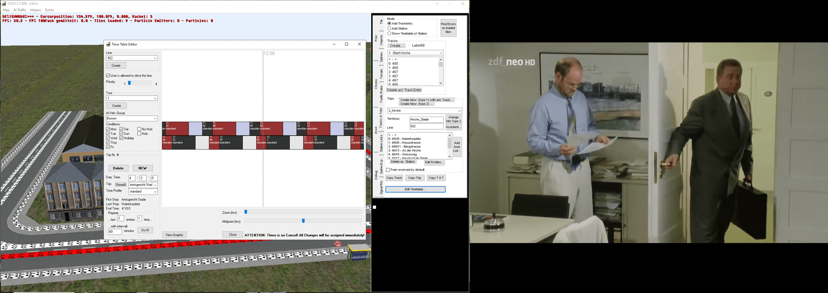The height and width of the screenshot is (293, 828).
Task: Expand the Line 922 dropdown
Action: point(155,58)
